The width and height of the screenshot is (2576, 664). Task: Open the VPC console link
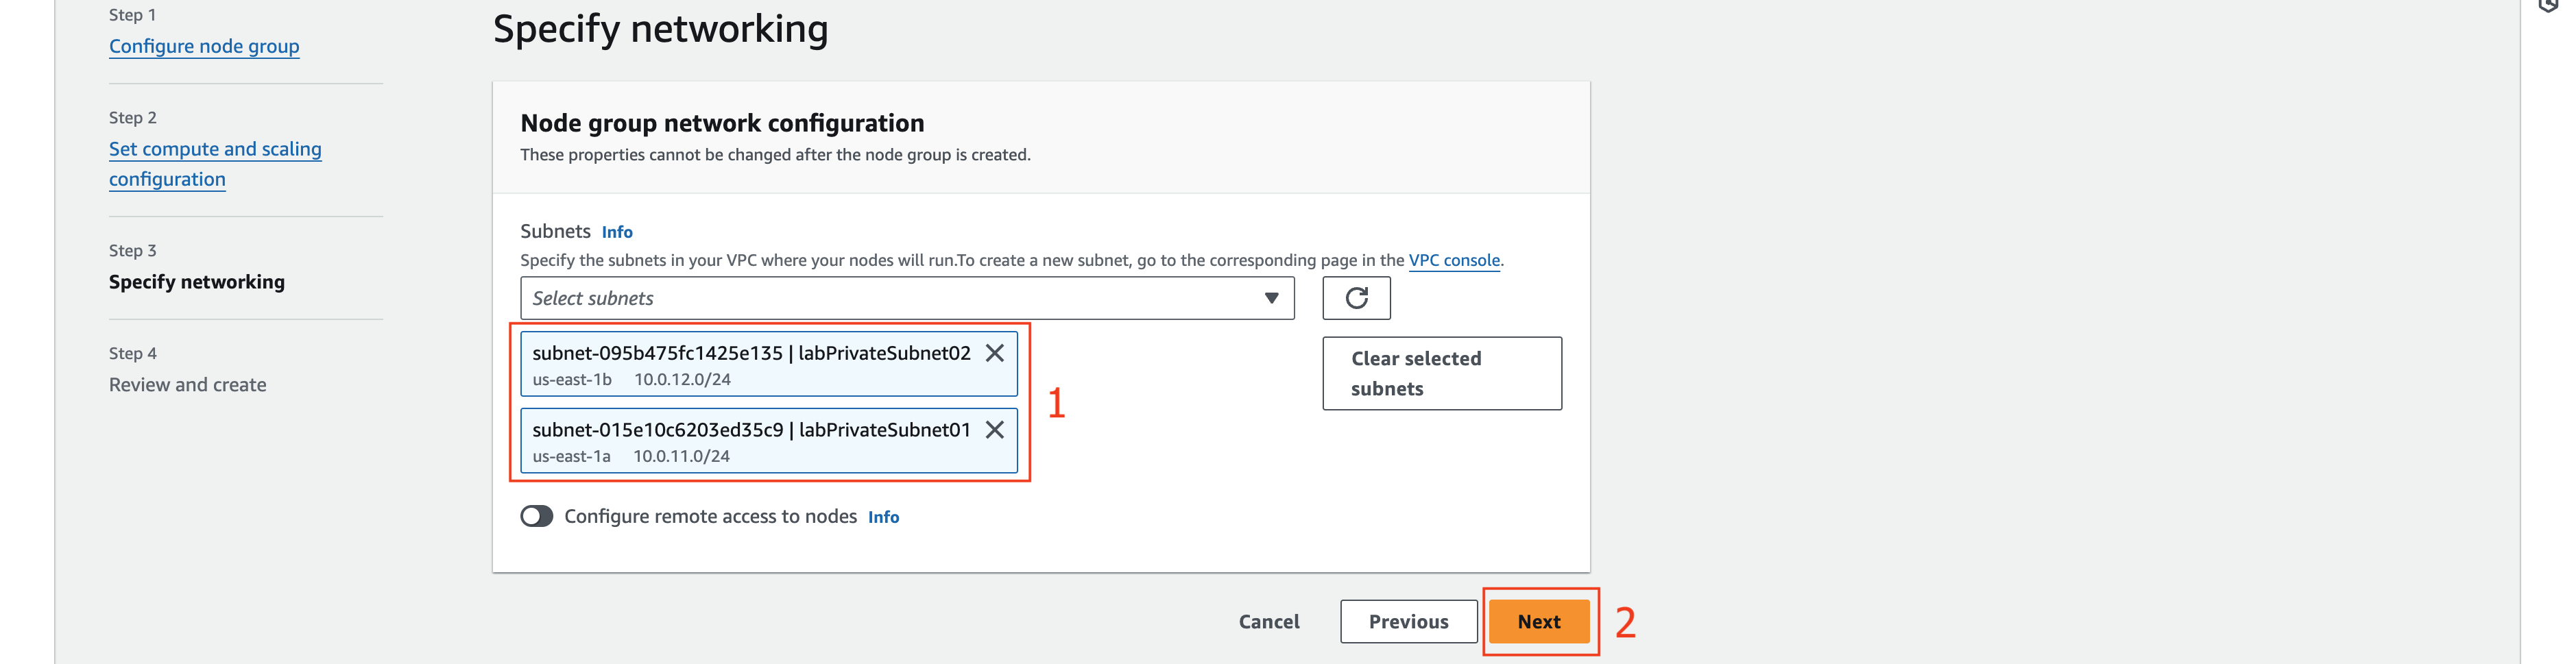click(1454, 260)
